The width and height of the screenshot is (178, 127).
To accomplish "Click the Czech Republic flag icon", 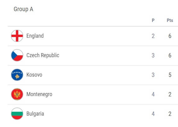I will coord(17,55).
